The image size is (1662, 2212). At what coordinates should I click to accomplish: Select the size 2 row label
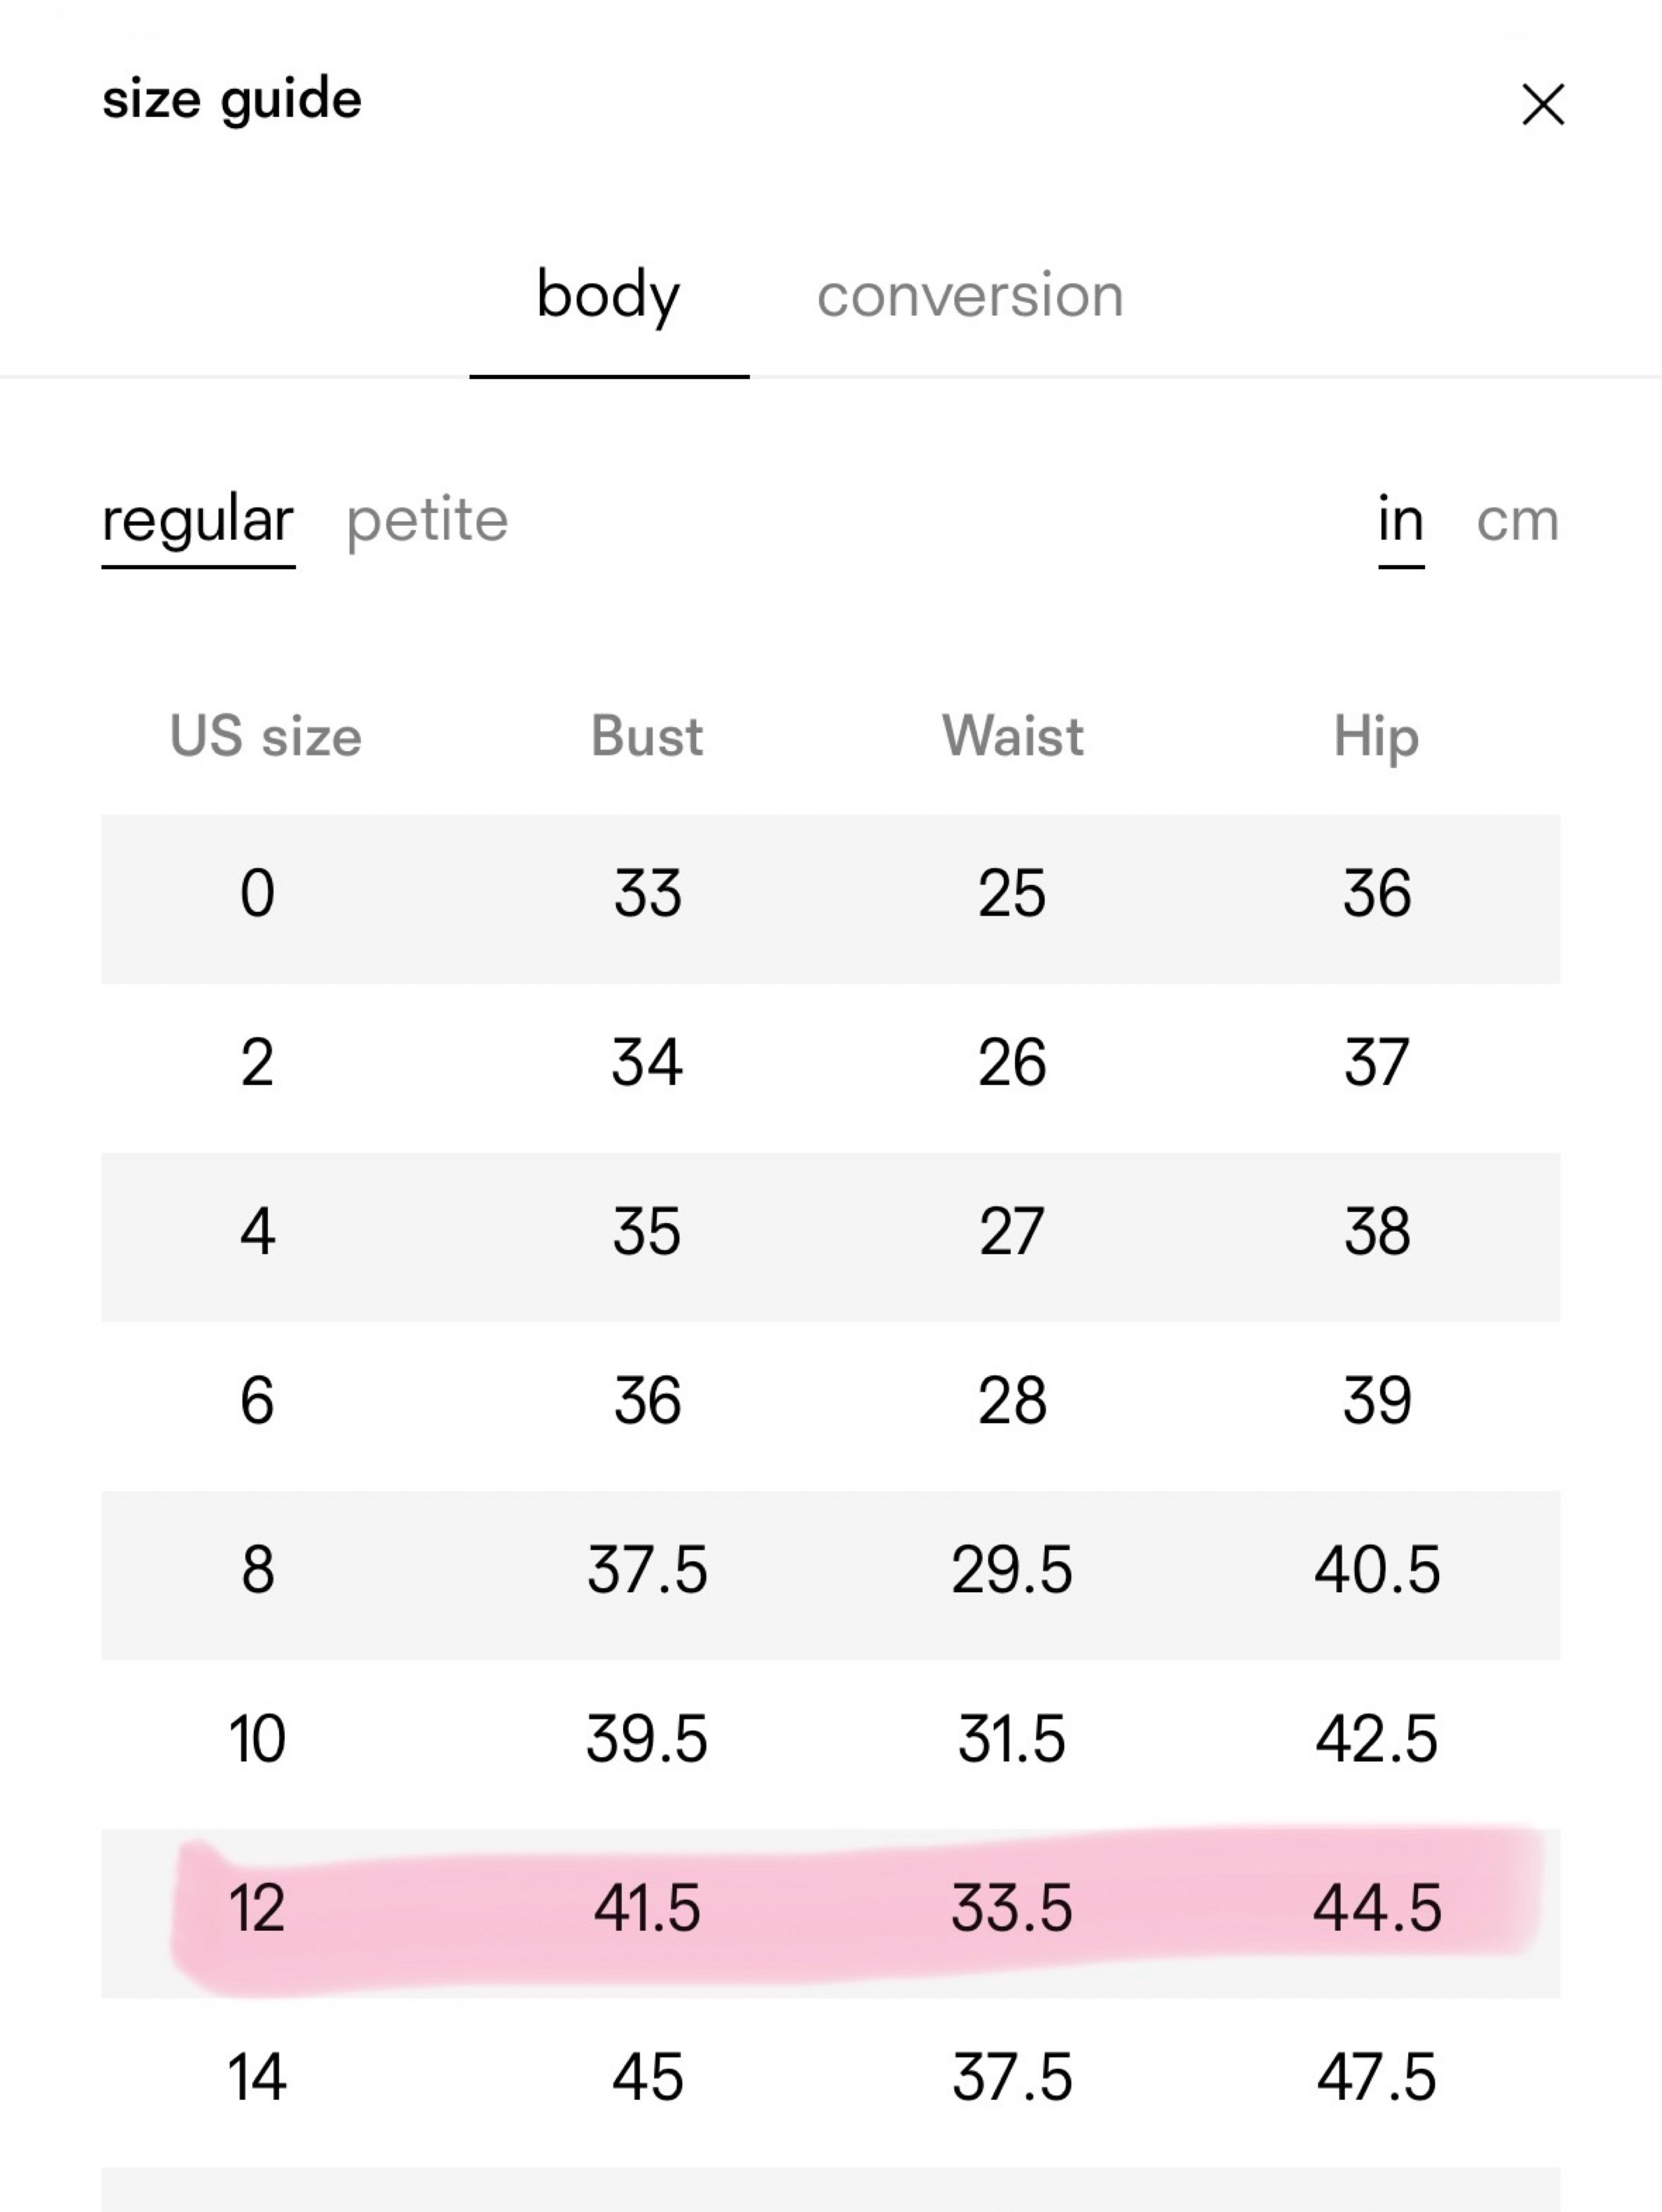(x=257, y=1062)
